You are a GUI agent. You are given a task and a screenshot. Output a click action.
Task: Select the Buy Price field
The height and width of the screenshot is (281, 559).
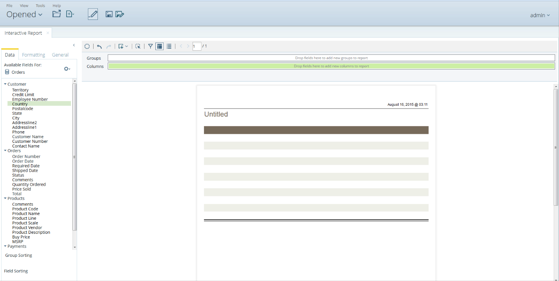(x=21, y=237)
